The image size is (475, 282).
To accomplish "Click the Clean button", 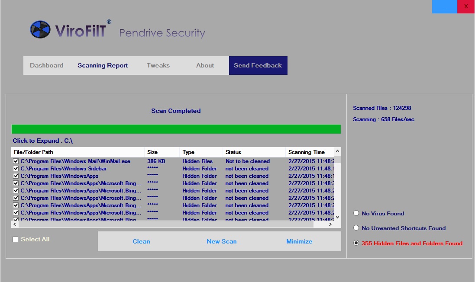I will coord(141,241).
